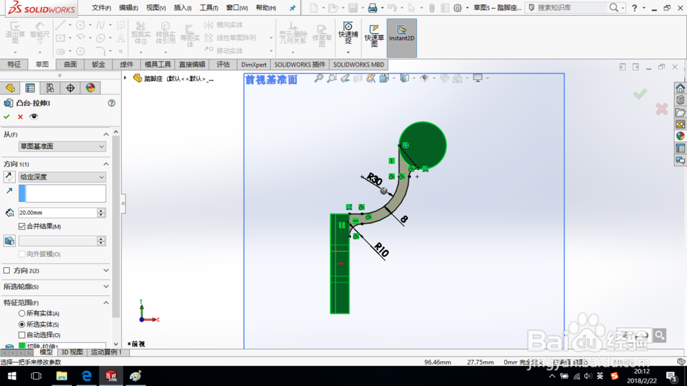Activate the 快速捕捉 quick snaps tool
The height and width of the screenshot is (386, 687).
coord(348,33)
